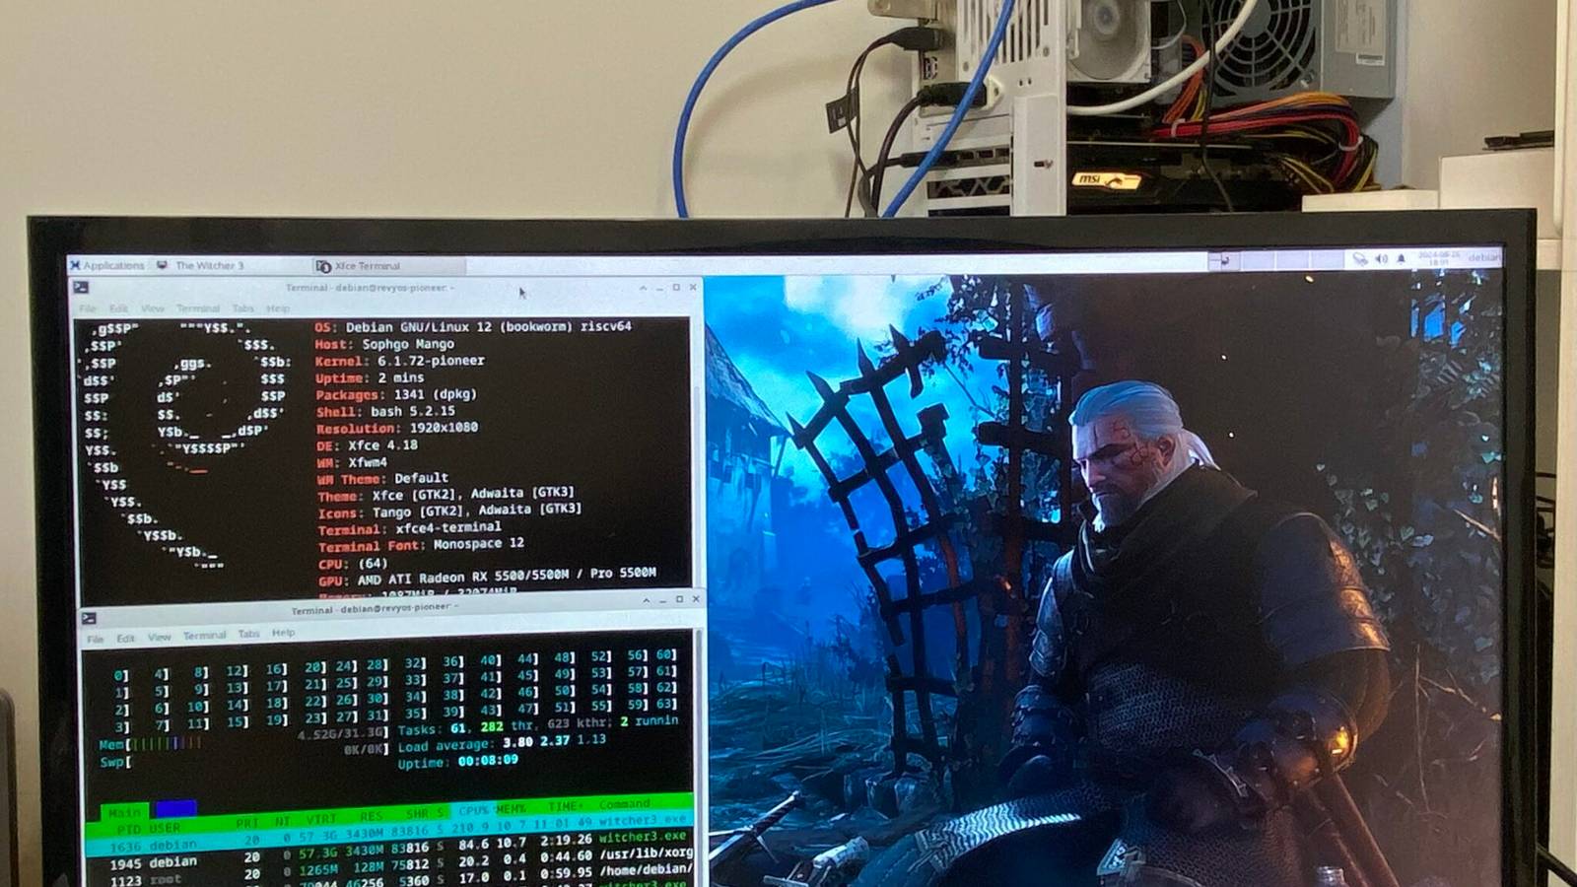Screen dimensions: 1577x887
Task: Open Help menu in htop terminal window
Action: (283, 633)
